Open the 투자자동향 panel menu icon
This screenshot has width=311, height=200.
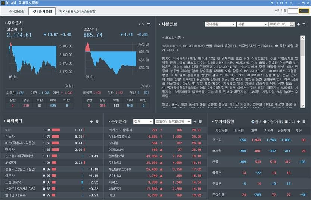[304, 122]
